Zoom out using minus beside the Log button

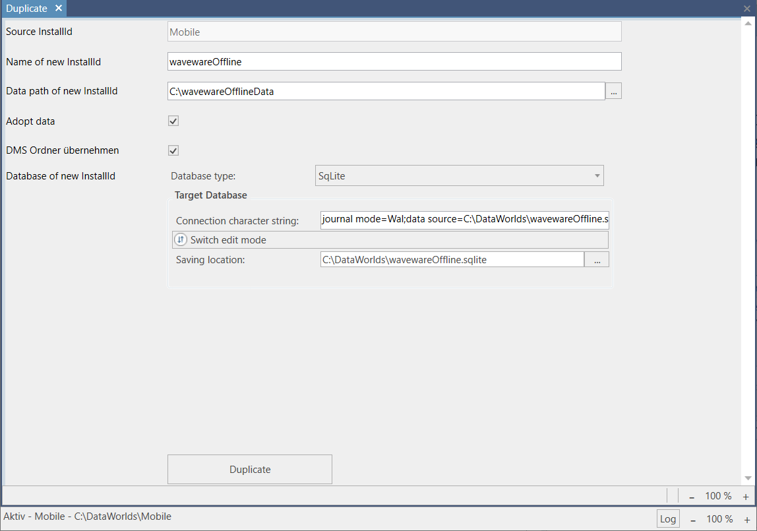click(x=693, y=519)
